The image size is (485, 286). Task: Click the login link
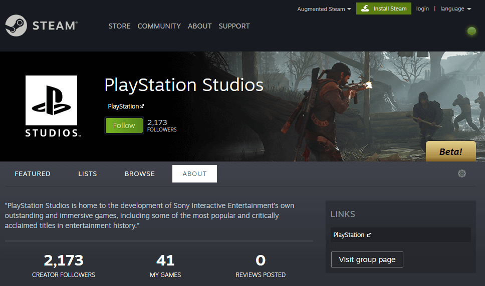[422, 9]
